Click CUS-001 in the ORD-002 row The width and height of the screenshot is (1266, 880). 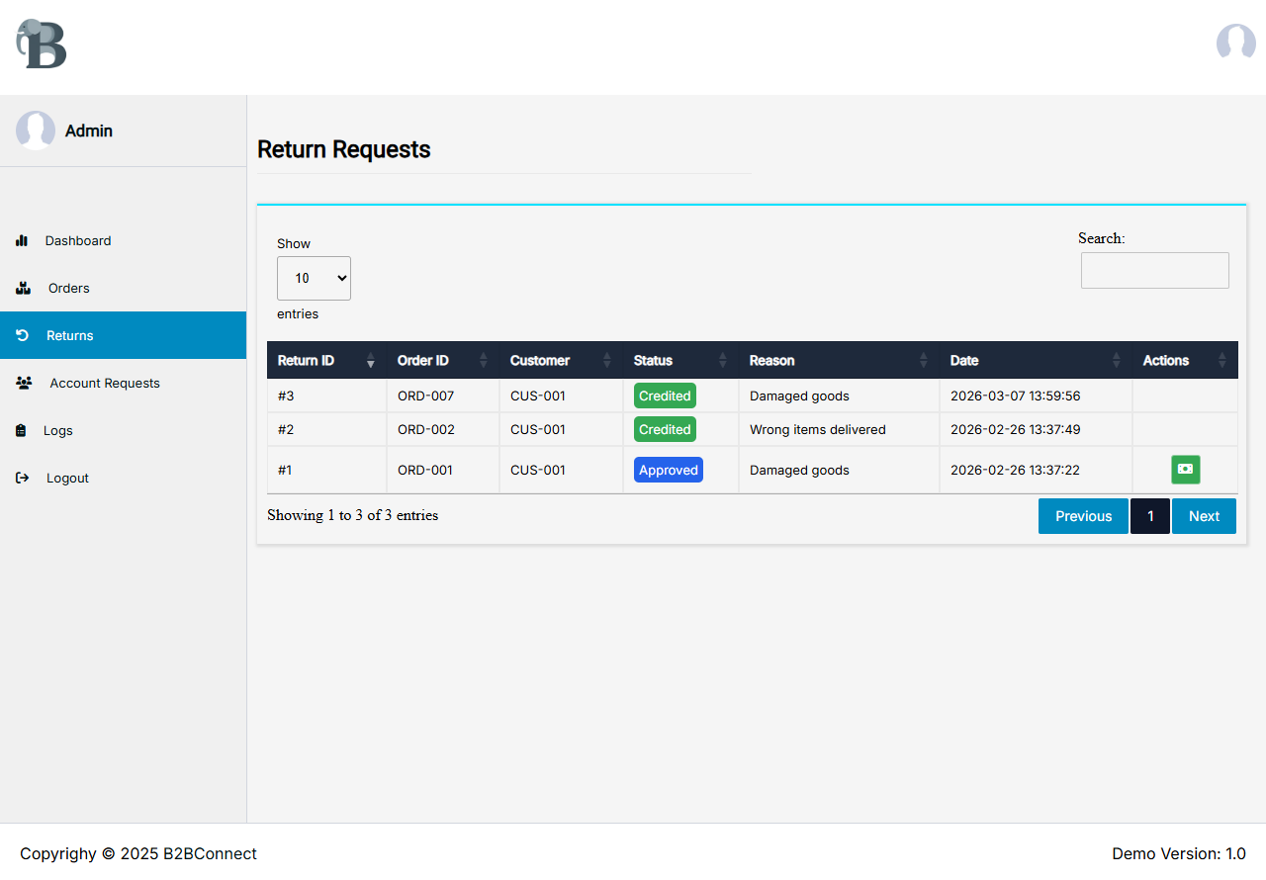(x=537, y=429)
